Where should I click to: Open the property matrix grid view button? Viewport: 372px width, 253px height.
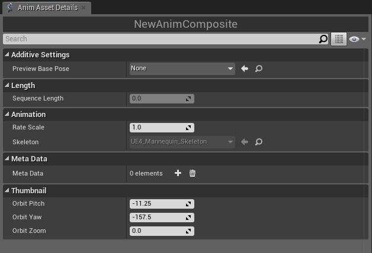(x=339, y=39)
